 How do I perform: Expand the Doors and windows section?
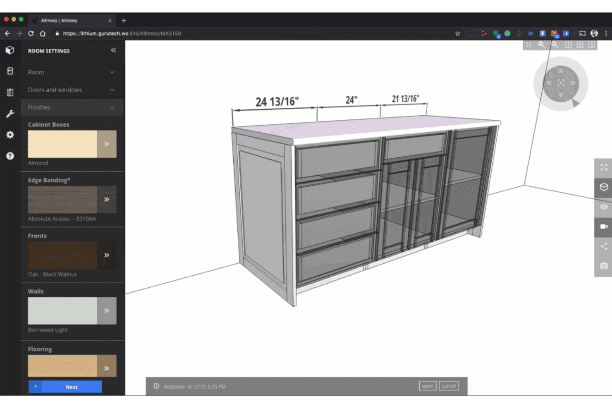(72, 90)
